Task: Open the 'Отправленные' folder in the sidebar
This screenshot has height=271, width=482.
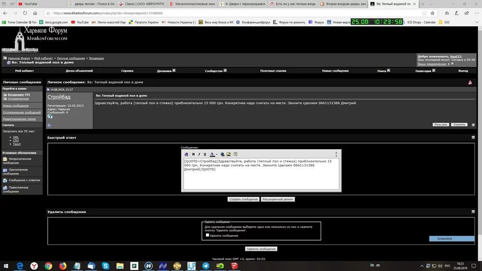Action: point(18,99)
